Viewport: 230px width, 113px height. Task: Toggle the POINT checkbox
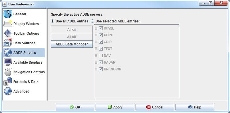[101, 35]
